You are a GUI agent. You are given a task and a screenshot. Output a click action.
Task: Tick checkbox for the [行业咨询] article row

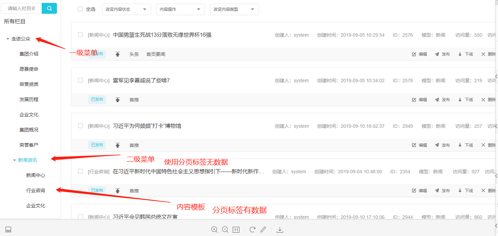[81, 171]
